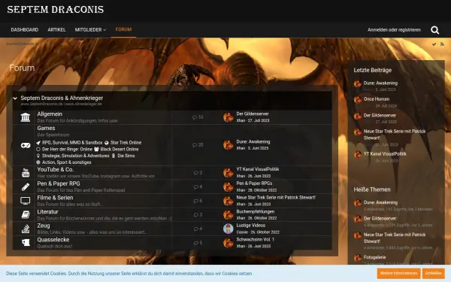Image resolution: width=451 pixels, height=282 pixels.
Task: Open Lustige Videos thread
Action: (251, 226)
